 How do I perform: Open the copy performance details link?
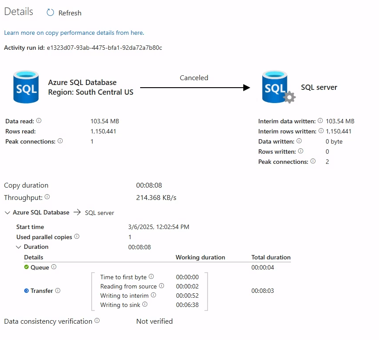point(74,33)
